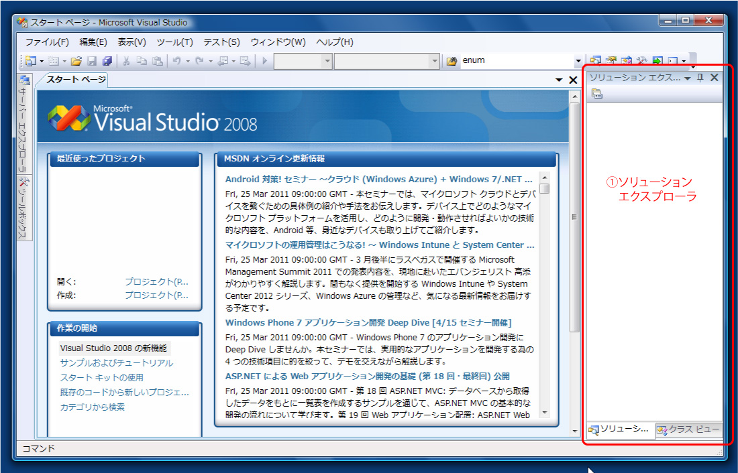Click the enum search text field
The image size is (738, 473).
pos(517,61)
